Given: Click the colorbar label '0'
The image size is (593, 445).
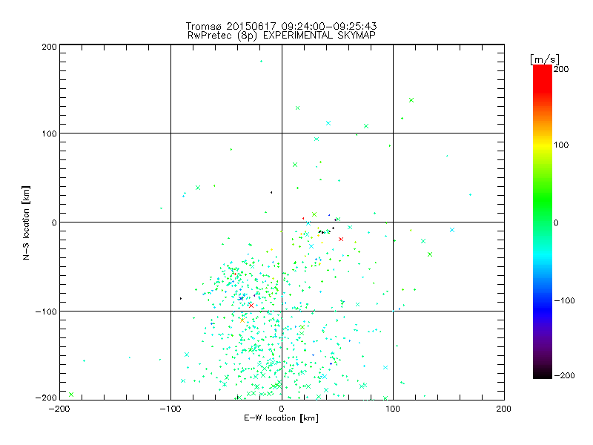Looking at the screenshot, I should coord(556,223).
